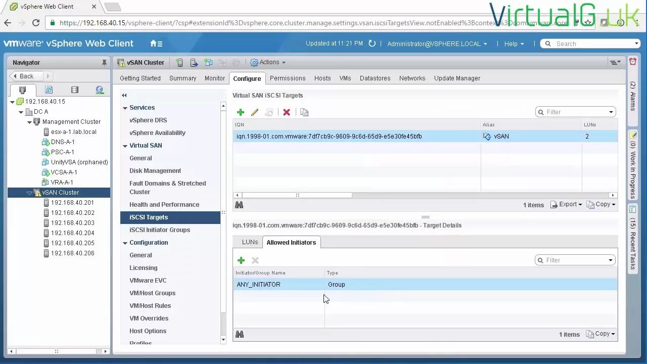Collapse the Management Cluster tree node

(x=29, y=122)
